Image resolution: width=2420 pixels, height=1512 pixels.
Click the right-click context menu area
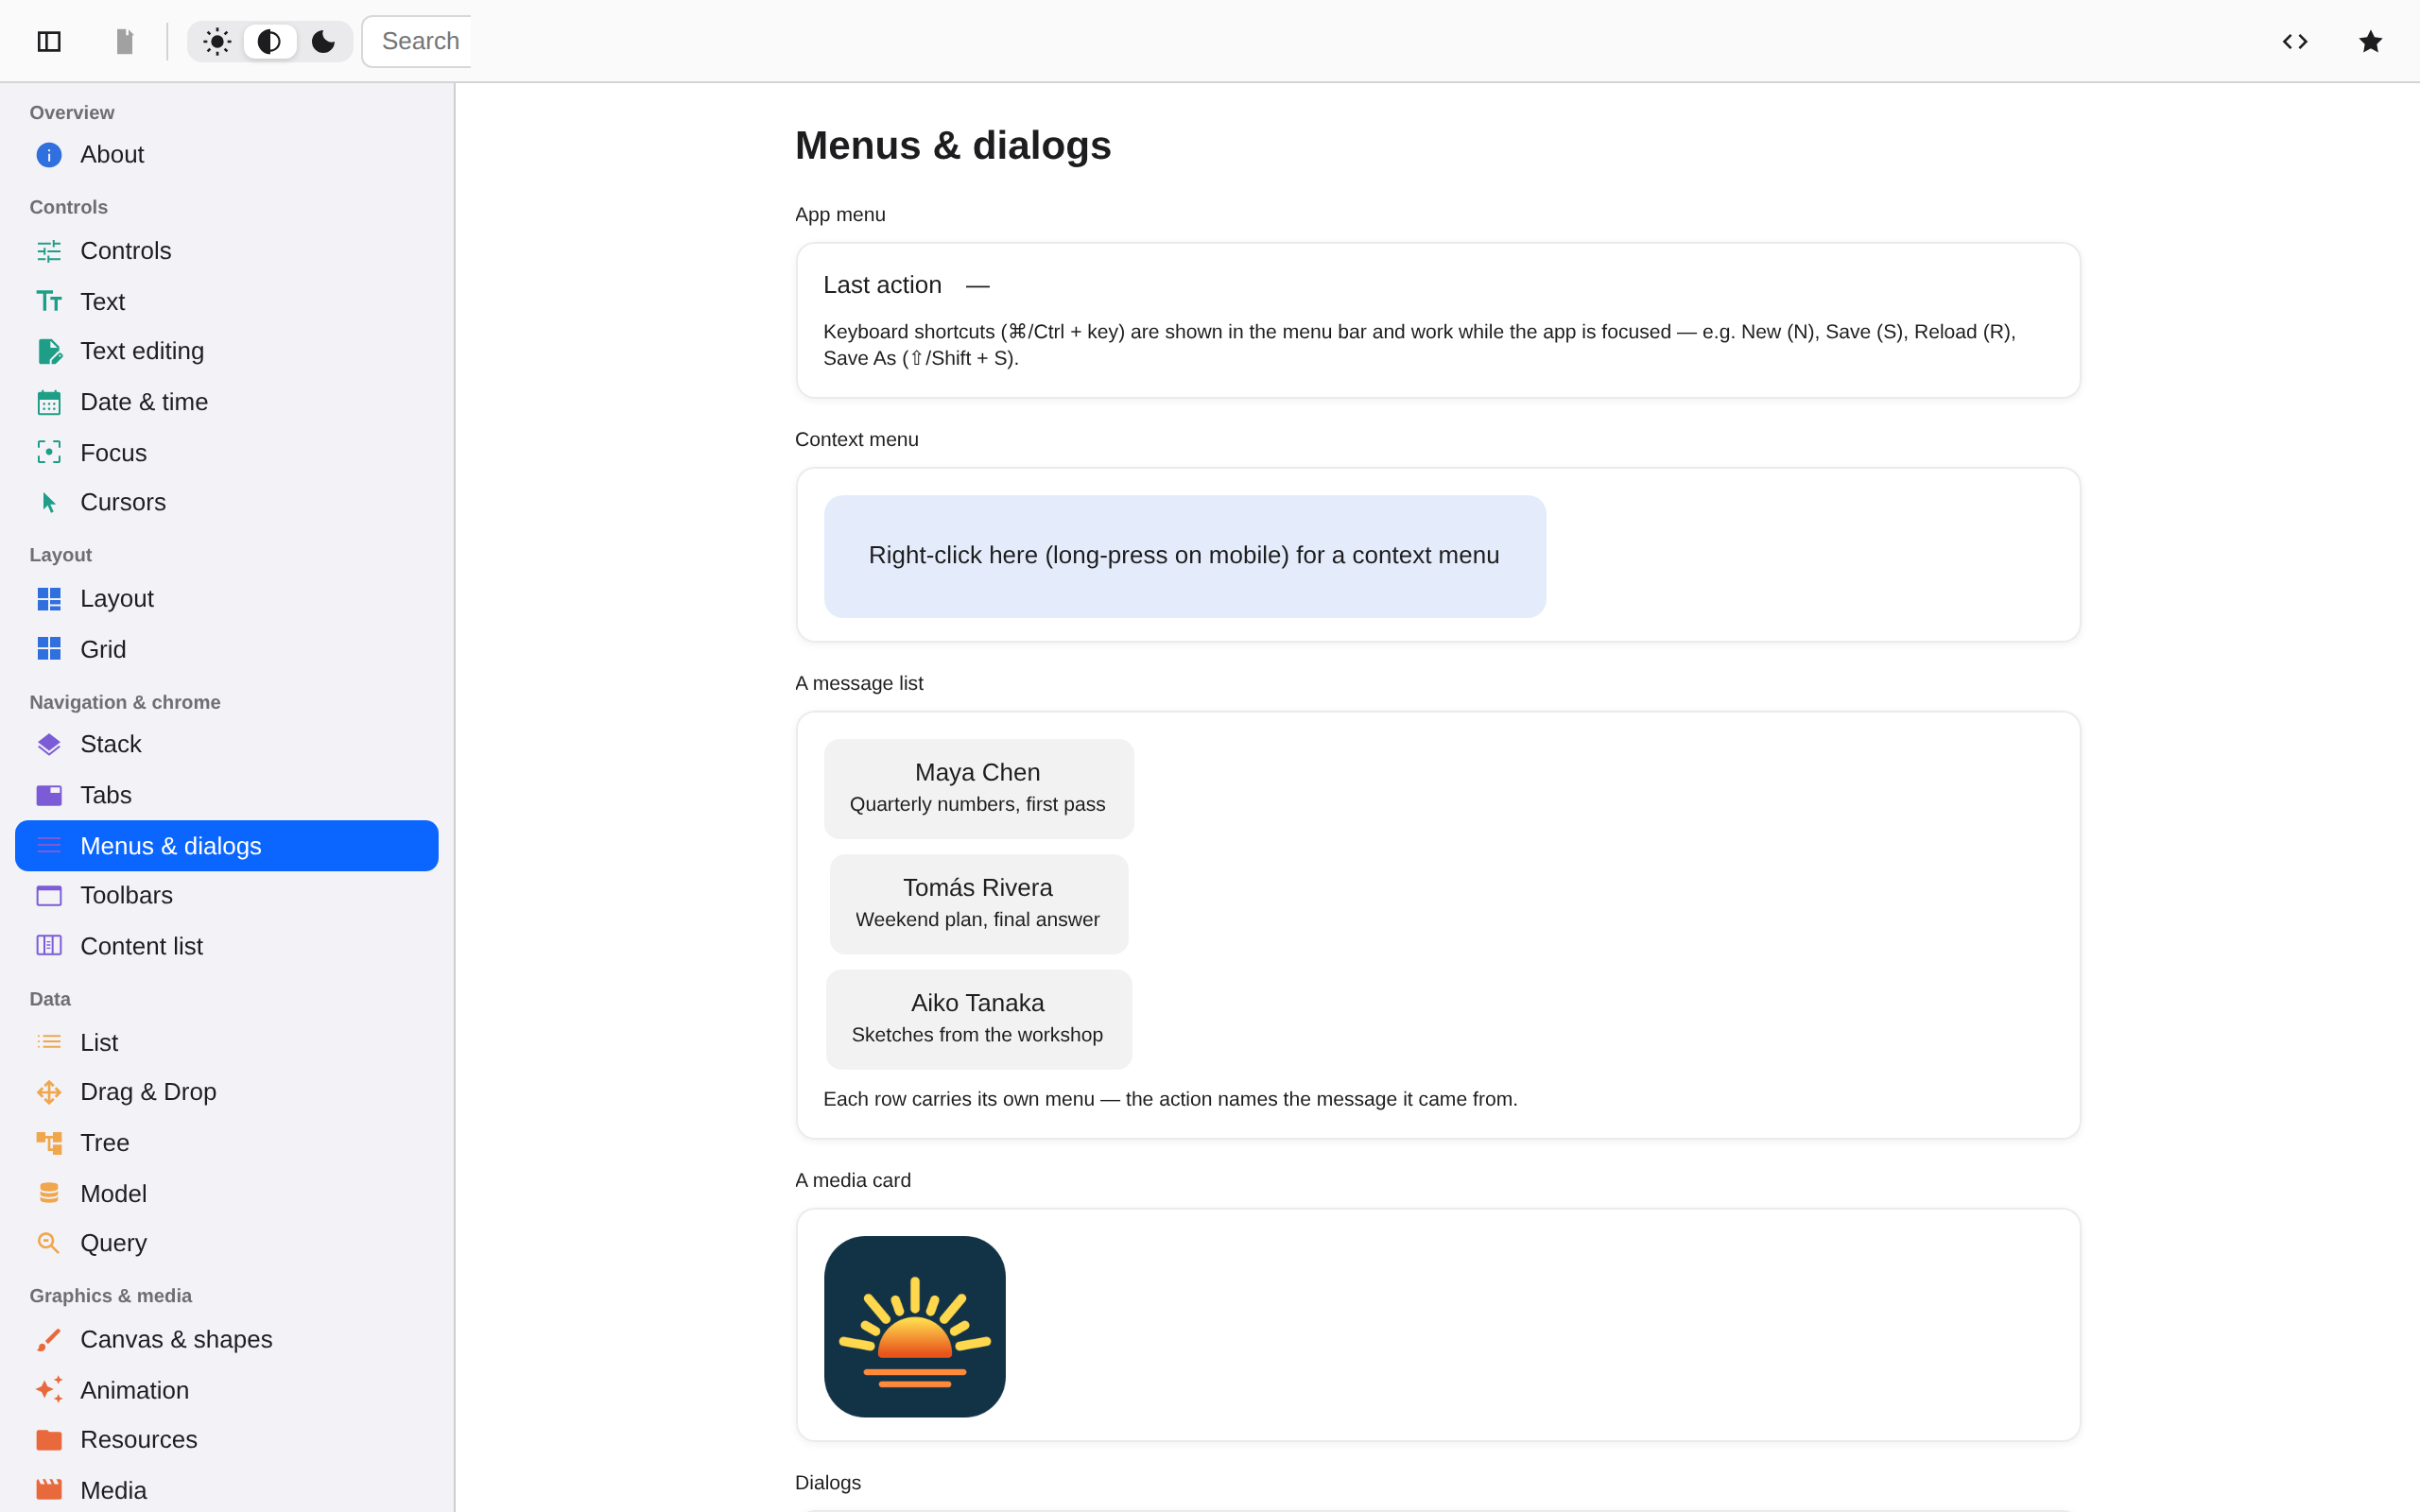(1185, 556)
